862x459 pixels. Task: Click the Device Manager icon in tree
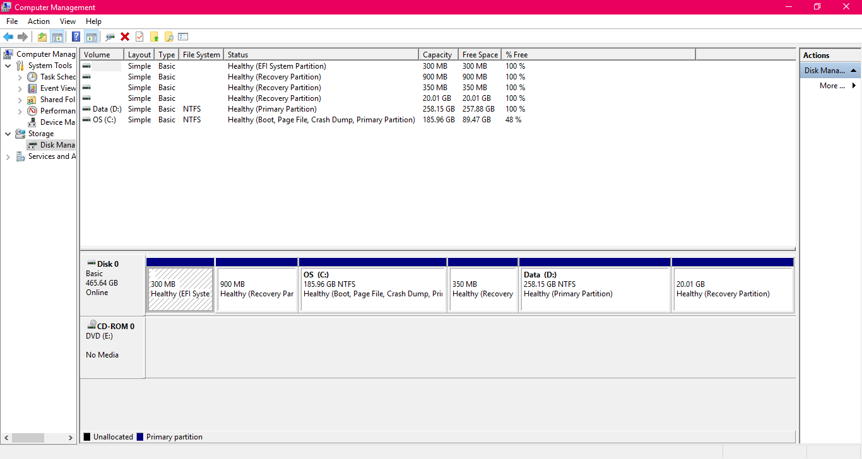pyautogui.click(x=32, y=122)
